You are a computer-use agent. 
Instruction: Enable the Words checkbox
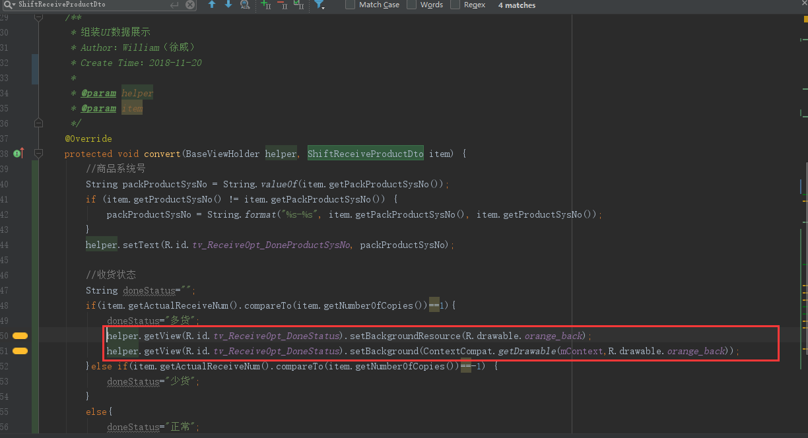pyautogui.click(x=412, y=5)
